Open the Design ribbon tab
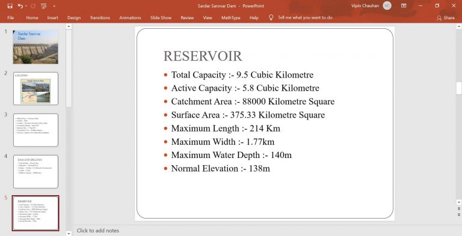 click(x=74, y=17)
